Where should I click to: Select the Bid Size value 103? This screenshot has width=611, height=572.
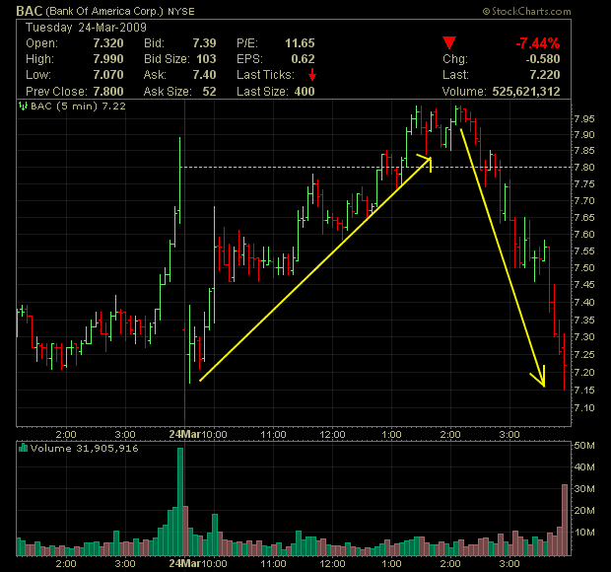(206, 59)
